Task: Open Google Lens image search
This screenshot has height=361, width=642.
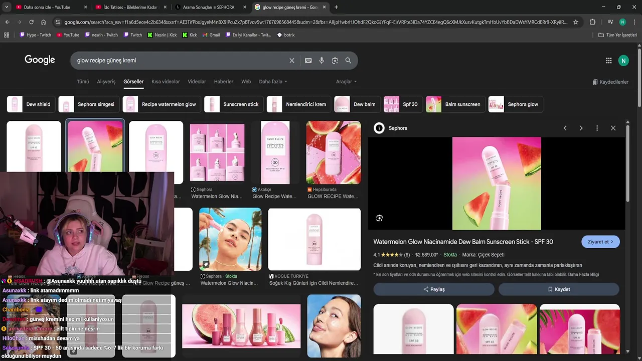Action: coord(335,61)
